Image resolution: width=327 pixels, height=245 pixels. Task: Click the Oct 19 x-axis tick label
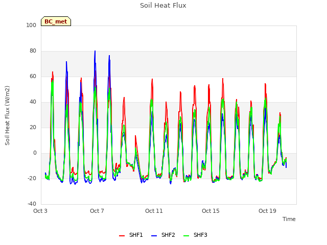[x=267, y=211]
